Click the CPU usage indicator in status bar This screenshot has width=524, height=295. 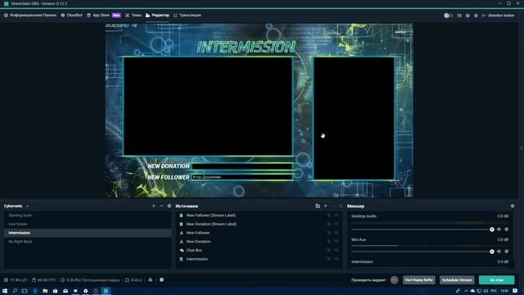click(16, 280)
